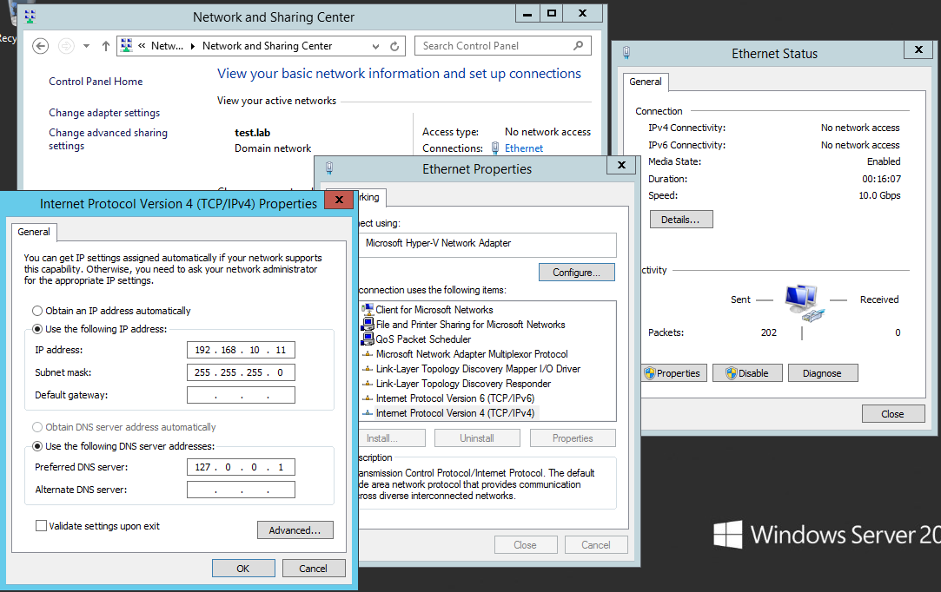Image resolution: width=941 pixels, height=592 pixels.
Task: Click the Ethernet Status title bar icon
Action: coord(626,53)
